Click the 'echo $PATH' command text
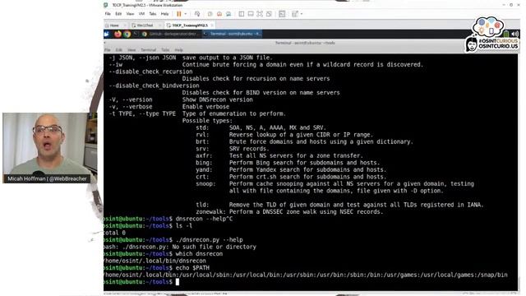526x296 pixels. point(192,268)
